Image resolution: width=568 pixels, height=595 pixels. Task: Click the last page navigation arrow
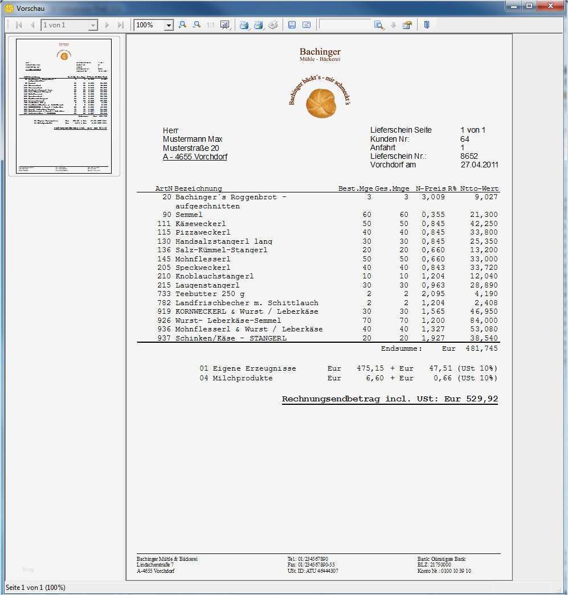click(x=121, y=24)
